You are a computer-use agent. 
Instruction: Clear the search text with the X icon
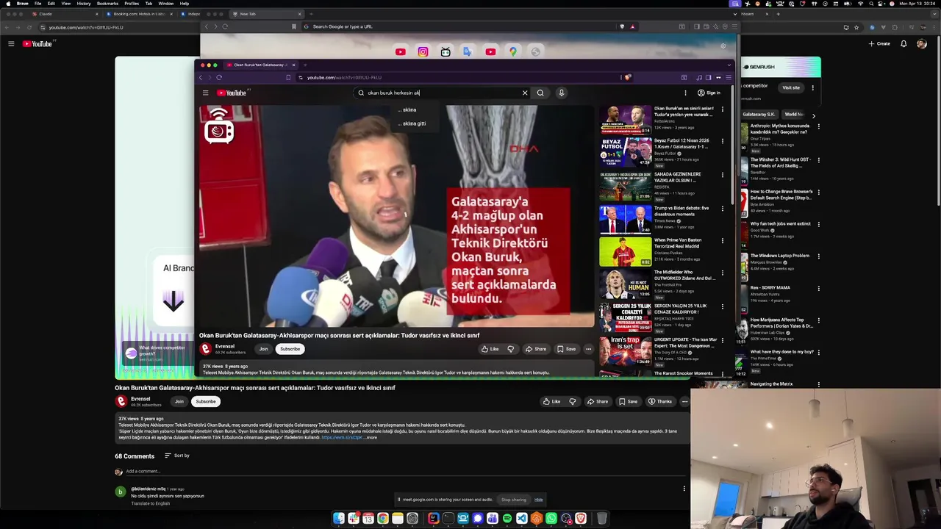coord(525,93)
